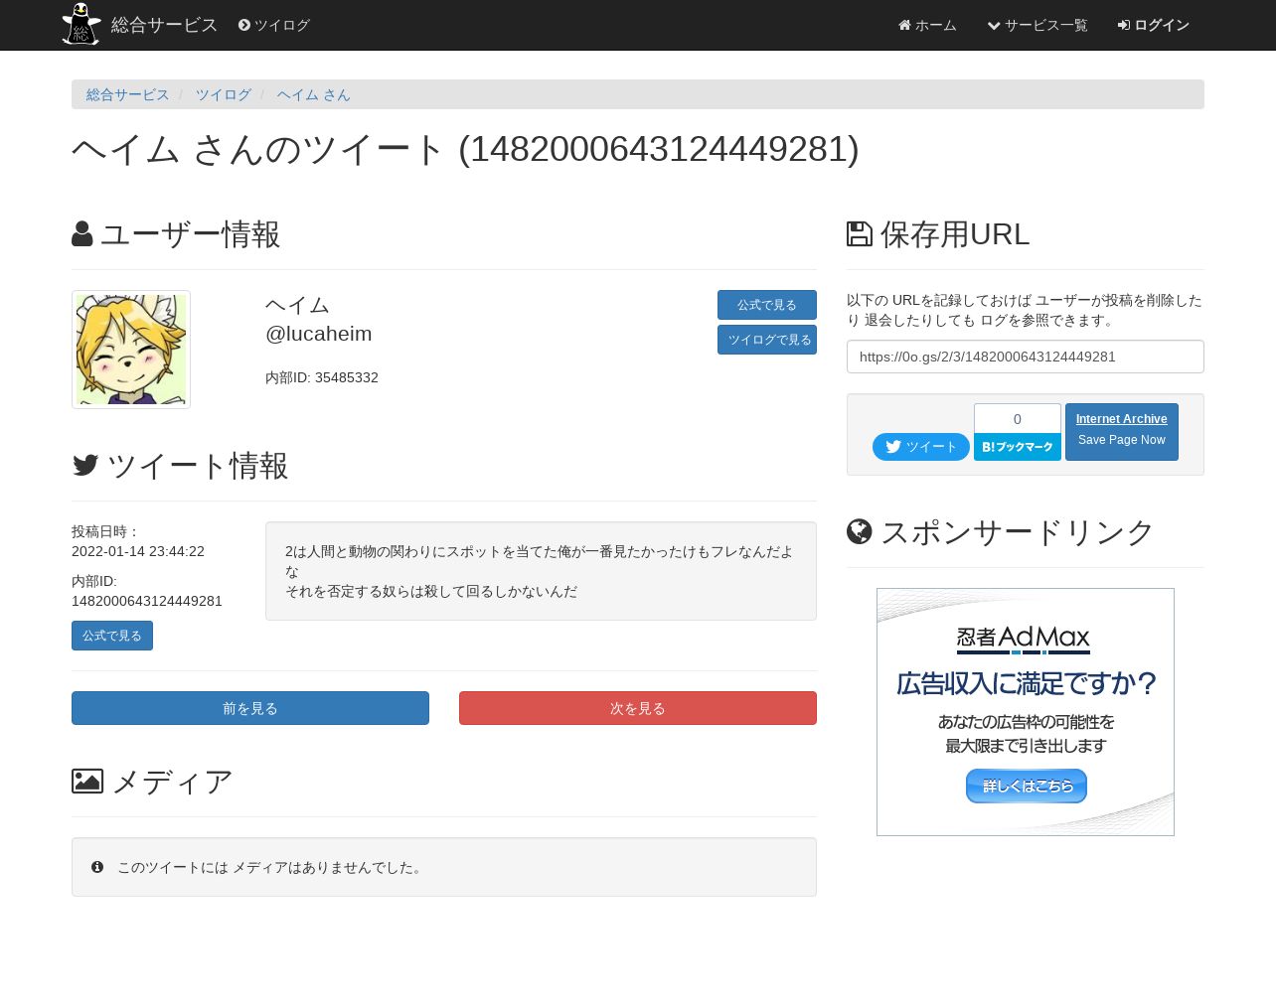Open the 忍者AdMax advertisement banner
The image size is (1276, 1006).
click(1026, 712)
